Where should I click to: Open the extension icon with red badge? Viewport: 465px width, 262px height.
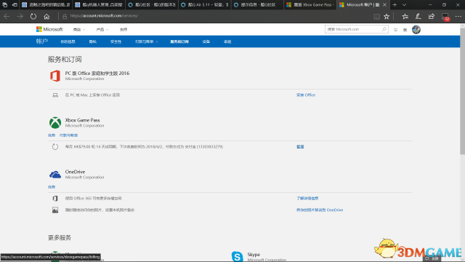coord(445,17)
